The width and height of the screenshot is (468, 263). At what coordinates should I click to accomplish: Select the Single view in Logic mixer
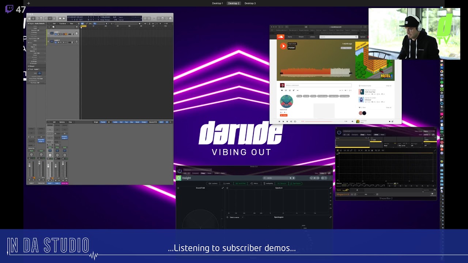point(96,122)
